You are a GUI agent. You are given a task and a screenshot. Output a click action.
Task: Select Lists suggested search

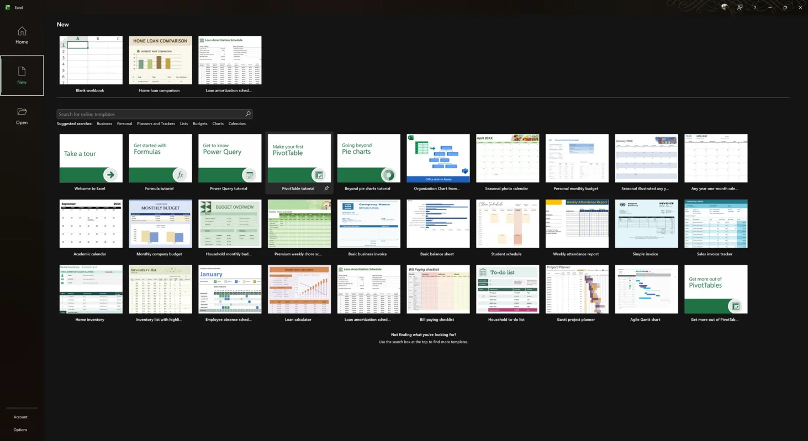184,123
